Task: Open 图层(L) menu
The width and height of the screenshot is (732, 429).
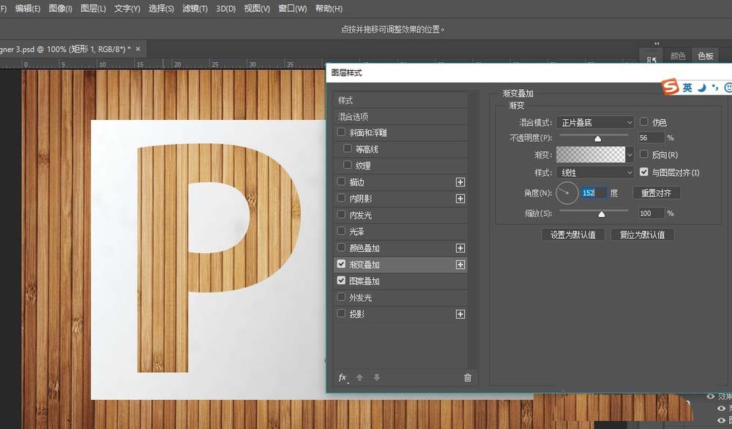Action: pyautogui.click(x=93, y=8)
